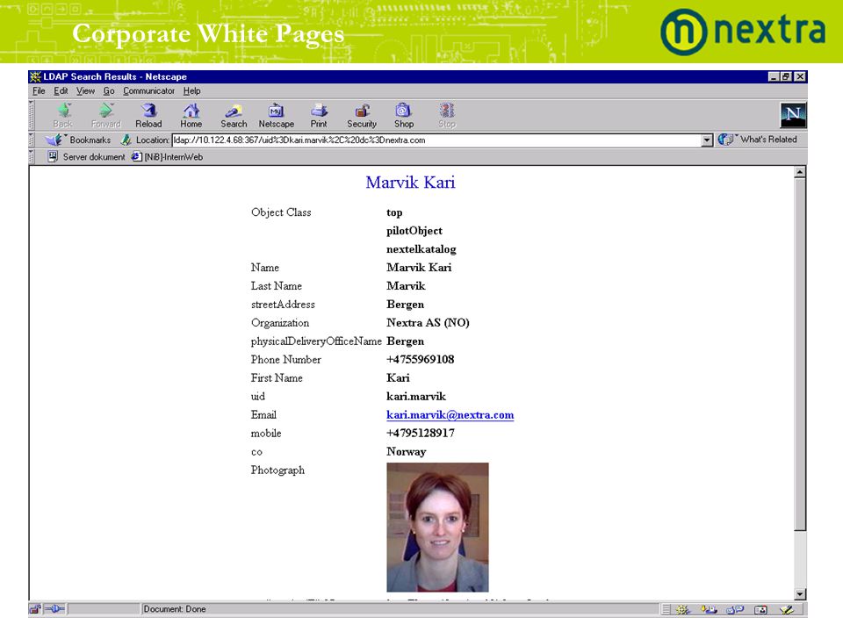Click the Nextra AS (NO) organization value
Viewport: 843px width, 632px height.
coord(428,323)
